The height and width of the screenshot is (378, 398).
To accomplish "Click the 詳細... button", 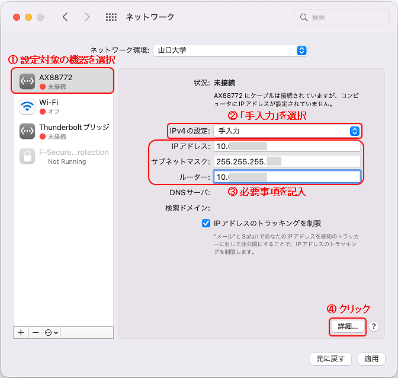I will point(348,326).
